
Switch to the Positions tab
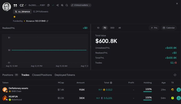point(10,75)
